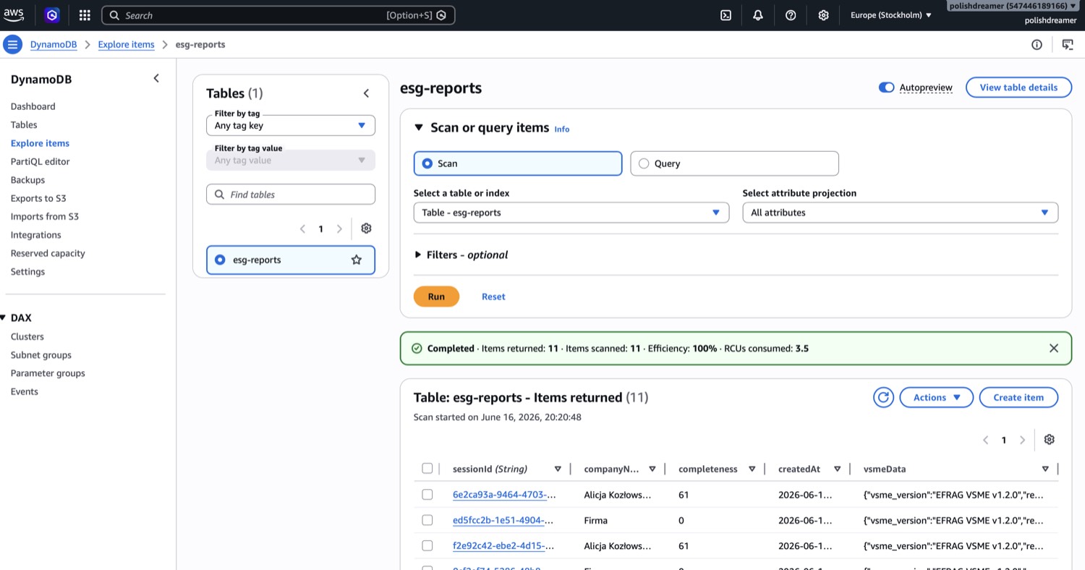This screenshot has width=1085, height=570.
Task: Open the Filter by tag value dropdown
Action: coord(291,160)
